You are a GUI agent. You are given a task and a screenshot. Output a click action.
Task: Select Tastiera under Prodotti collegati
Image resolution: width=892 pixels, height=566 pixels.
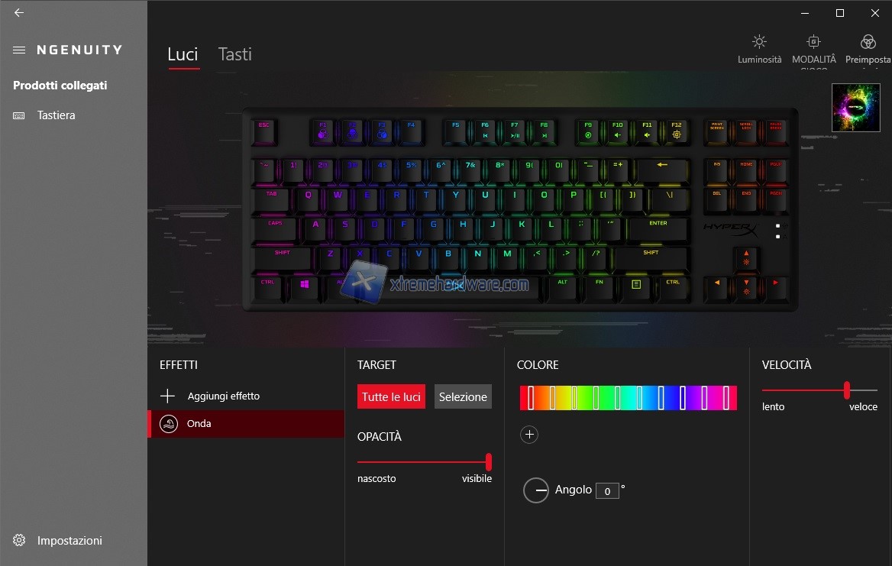click(x=56, y=115)
